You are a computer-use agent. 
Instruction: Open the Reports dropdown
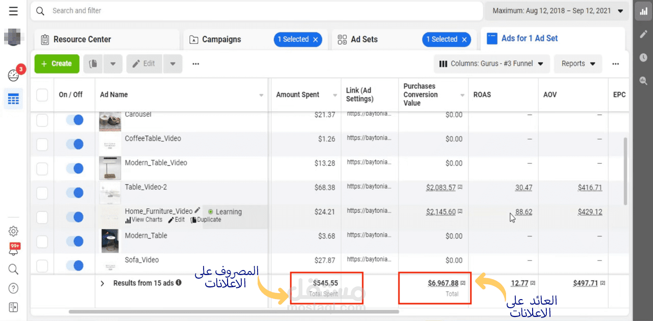[577, 63]
